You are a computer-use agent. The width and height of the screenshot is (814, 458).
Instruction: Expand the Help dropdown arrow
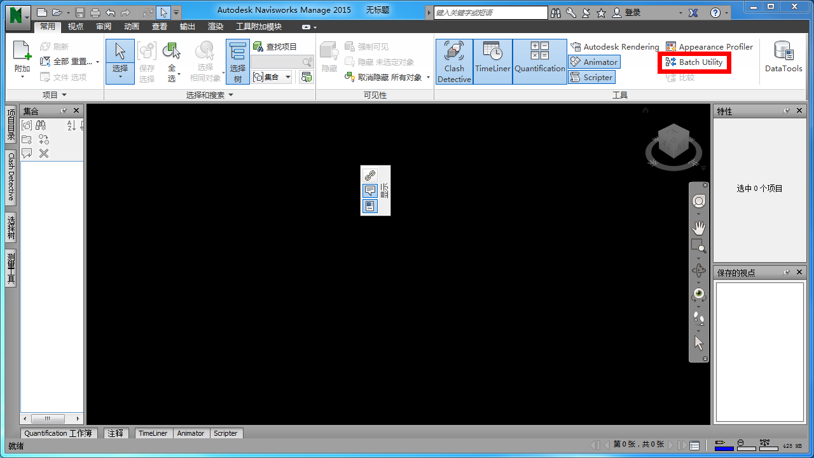point(726,13)
